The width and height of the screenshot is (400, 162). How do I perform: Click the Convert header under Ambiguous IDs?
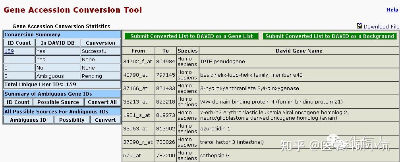105,120
